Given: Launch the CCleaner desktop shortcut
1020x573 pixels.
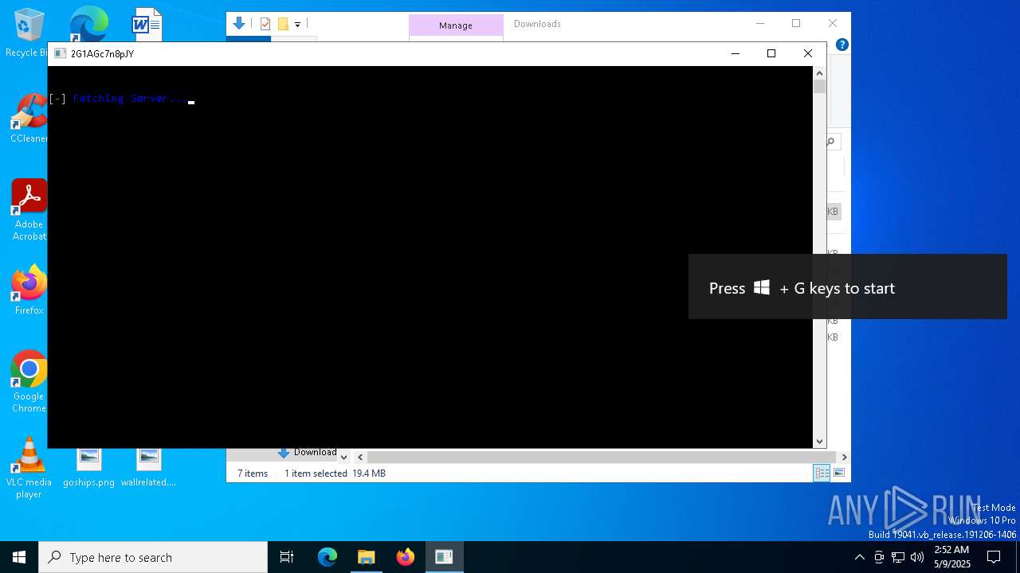Looking at the screenshot, I should pyautogui.click(x=29, y=118).
